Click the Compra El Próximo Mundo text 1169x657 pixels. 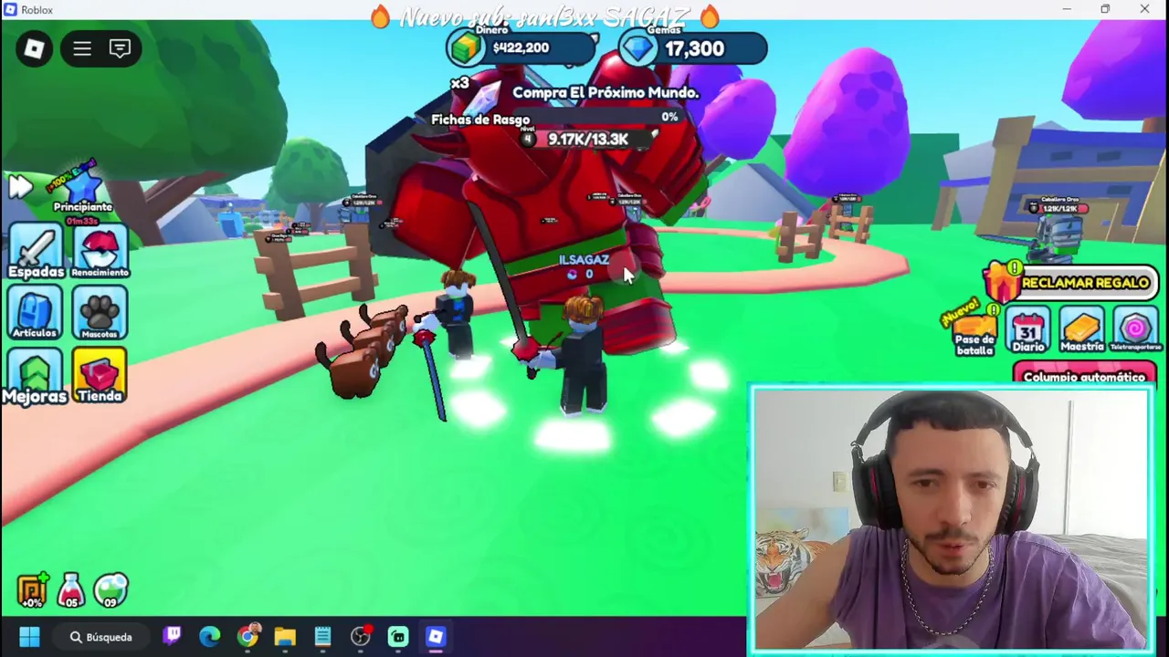click(606, 92)
